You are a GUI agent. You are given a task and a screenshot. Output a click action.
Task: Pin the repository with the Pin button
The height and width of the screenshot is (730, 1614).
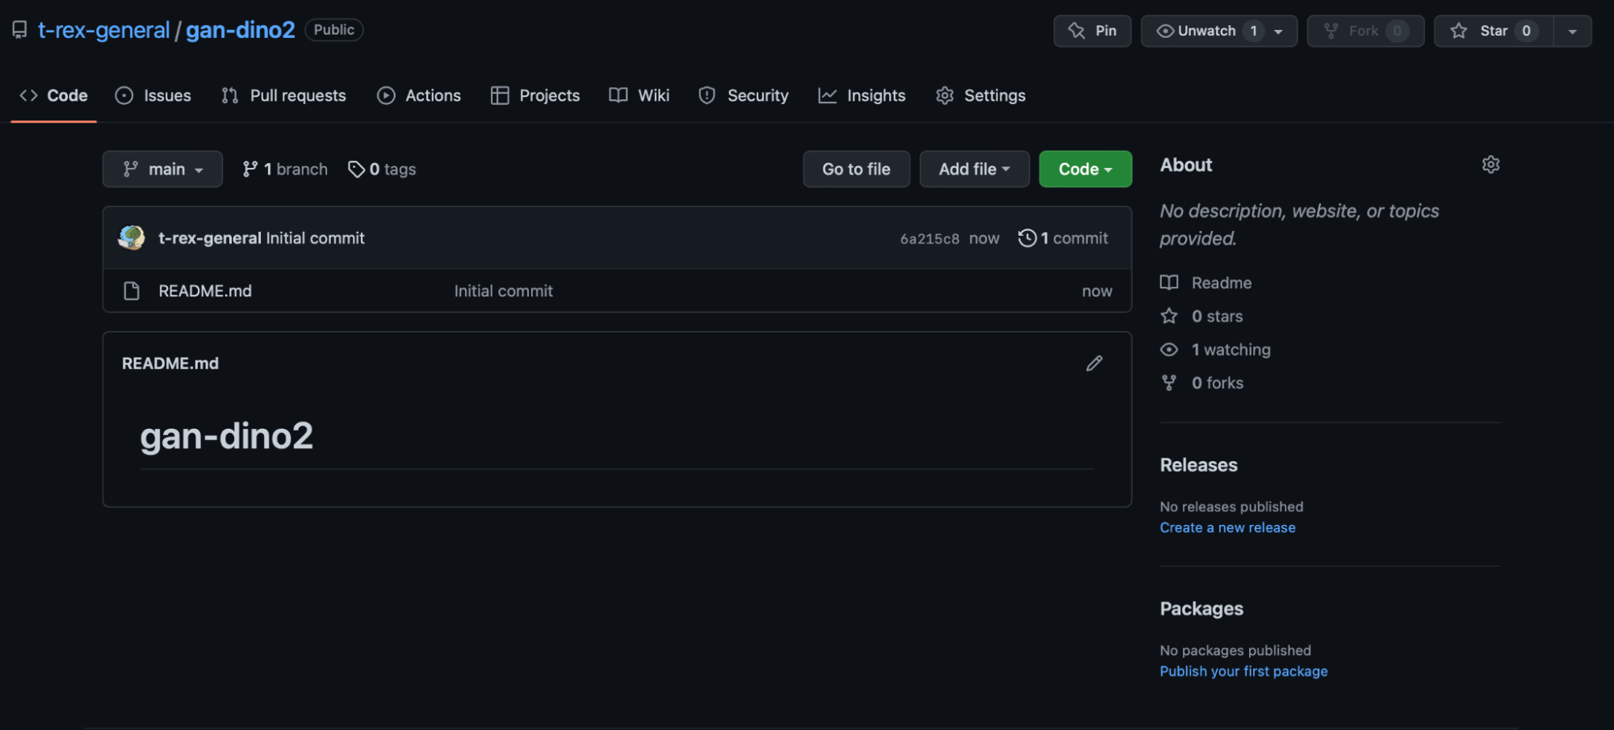[x=1092, y=31]
